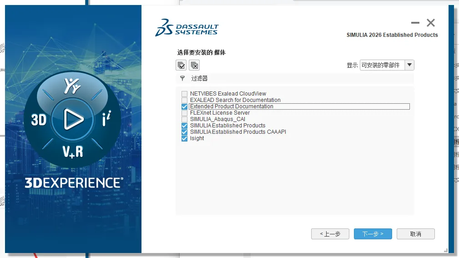Viewport: 459px width, 258px height.
Task: Check SIMULIA_Abaqus_CAI checkbox
Action: pyautogui.click(x=184, y=119)
